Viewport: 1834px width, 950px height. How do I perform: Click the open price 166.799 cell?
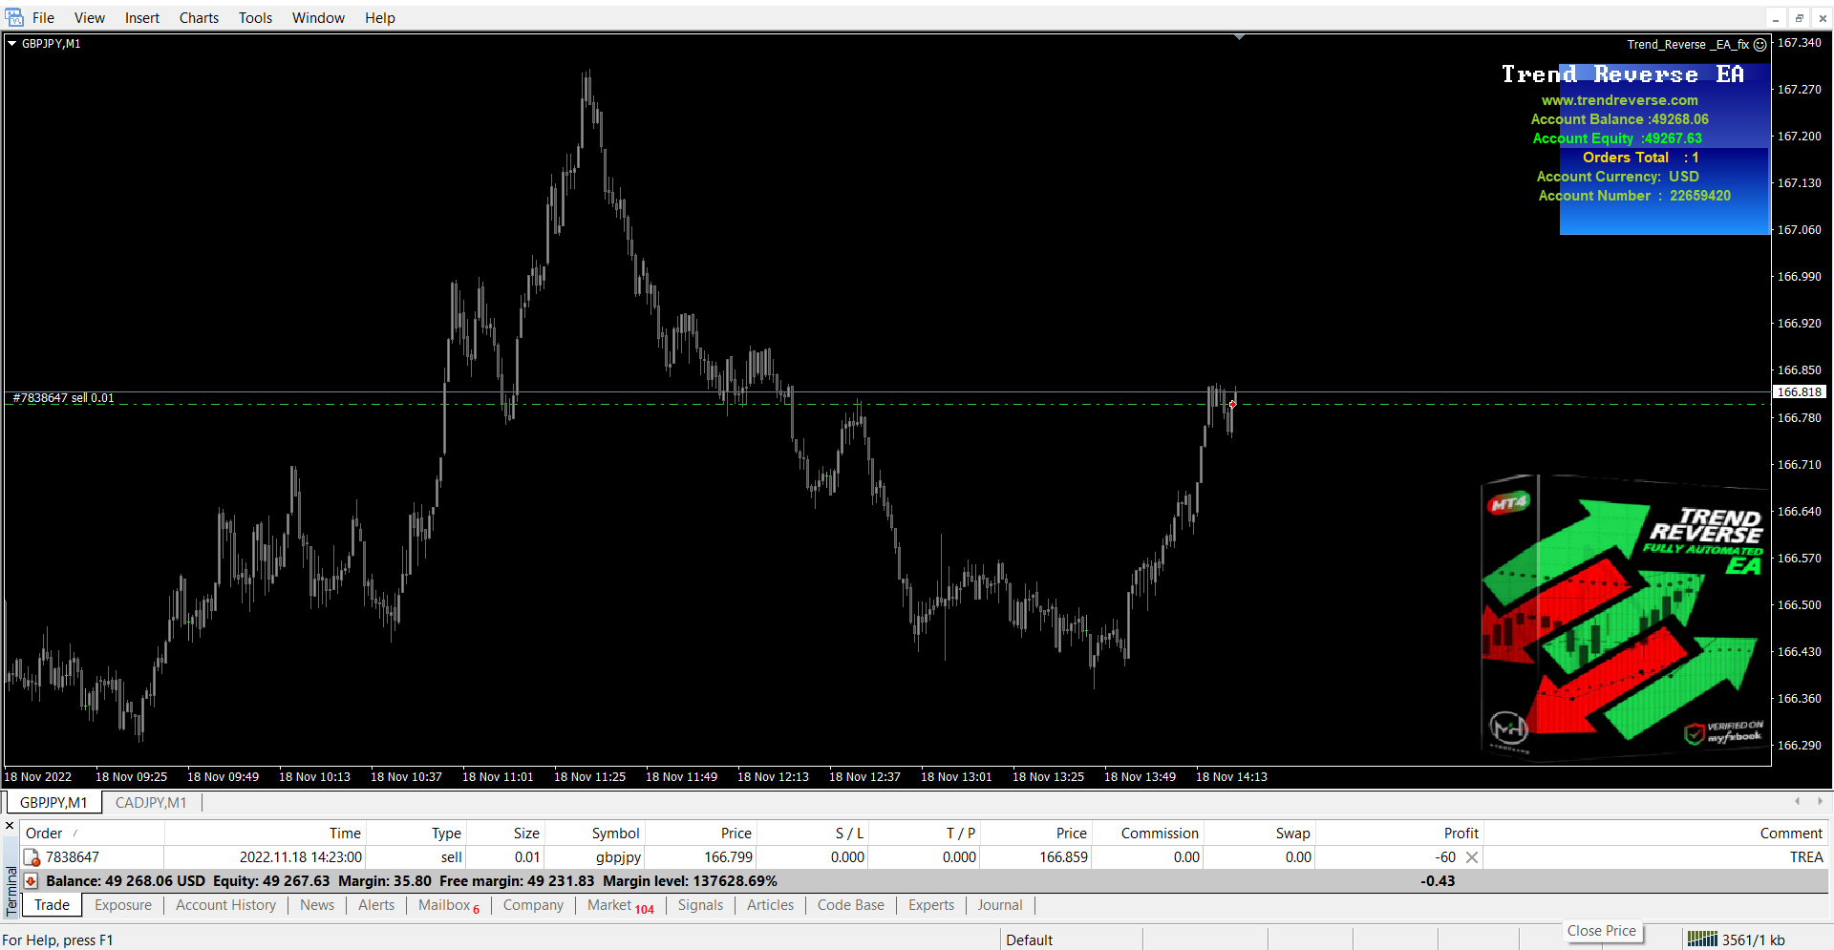tap(700, 857)
